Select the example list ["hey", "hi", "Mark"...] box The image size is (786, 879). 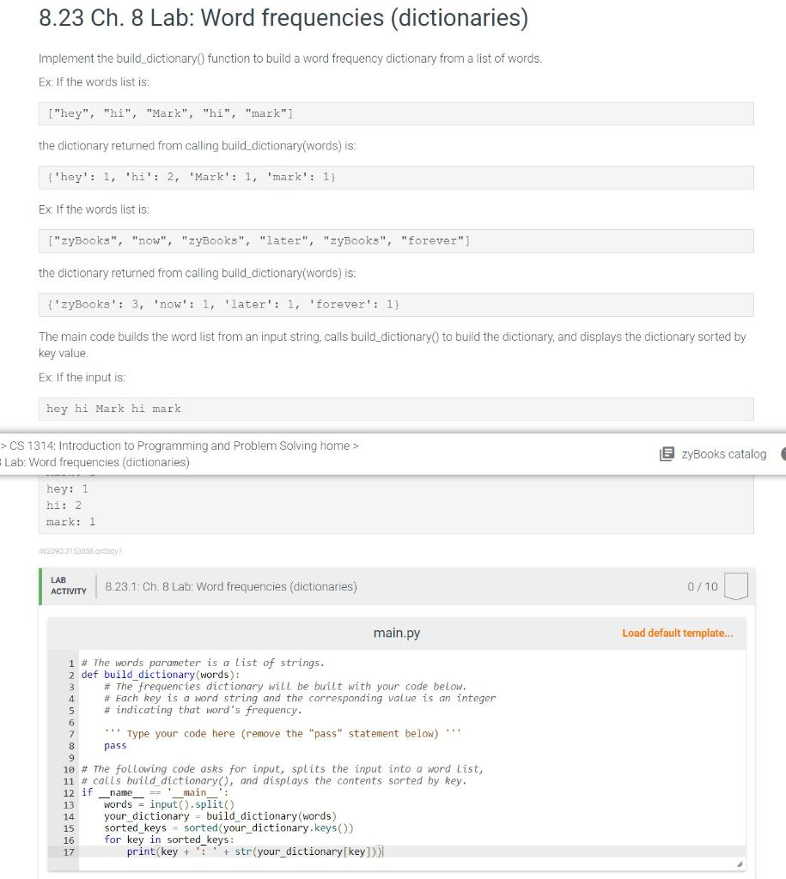pyautogui.click(x=395, y=113)
